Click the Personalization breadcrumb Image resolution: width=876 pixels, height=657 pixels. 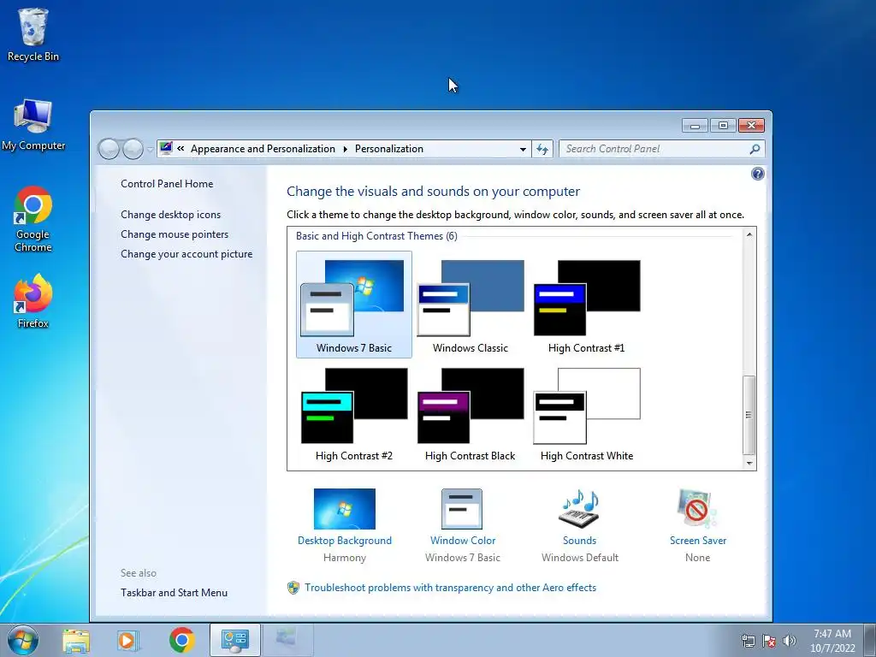pyautogui.click(x=389, y=149)
